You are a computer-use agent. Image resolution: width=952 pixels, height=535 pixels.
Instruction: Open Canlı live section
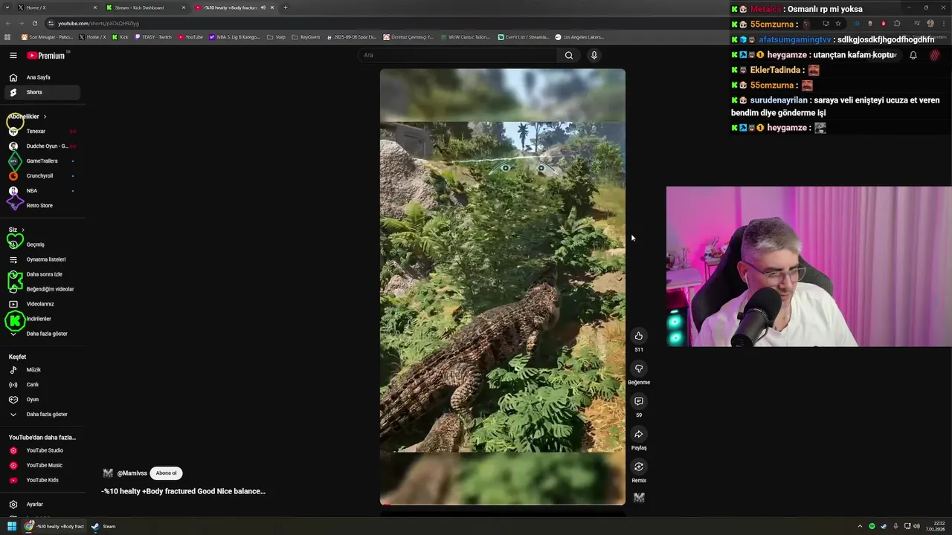(x=42, y=384)
